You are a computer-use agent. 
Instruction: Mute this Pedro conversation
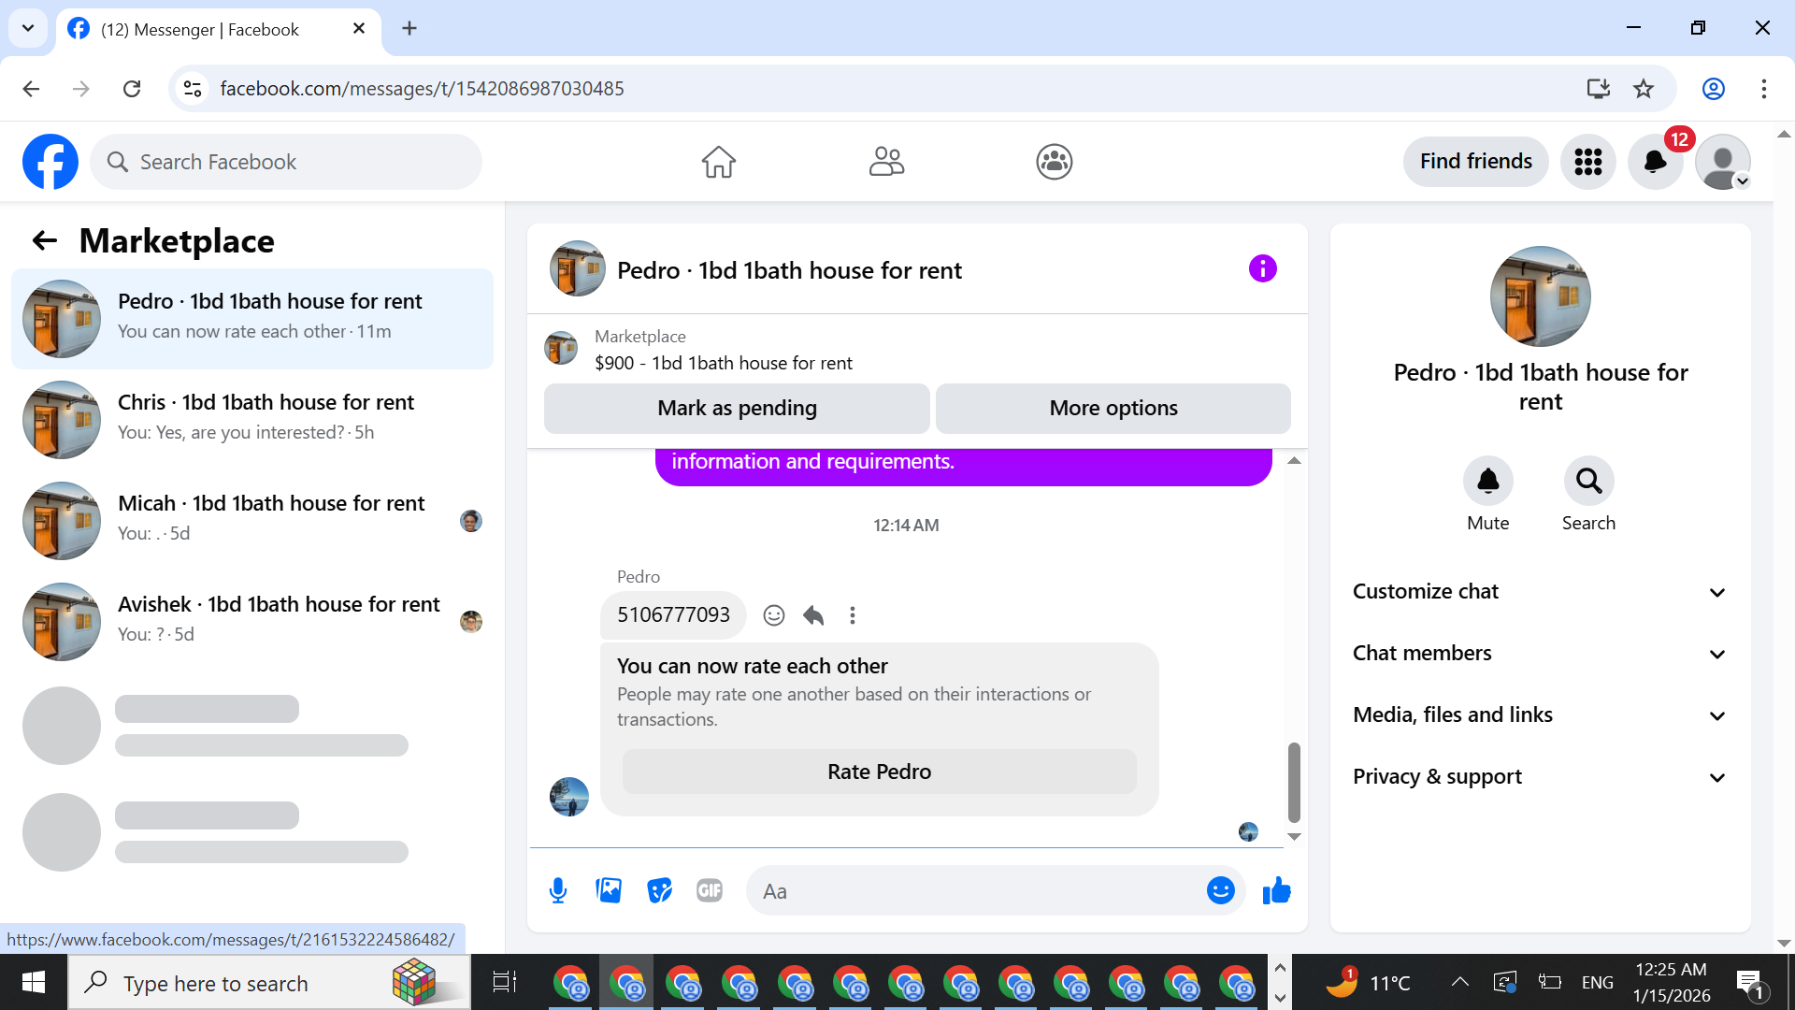[x=1487, y=482]
